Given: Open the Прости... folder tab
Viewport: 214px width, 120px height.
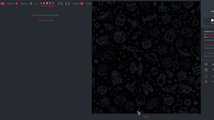Looking at the screenshot, I should point(26,4).
